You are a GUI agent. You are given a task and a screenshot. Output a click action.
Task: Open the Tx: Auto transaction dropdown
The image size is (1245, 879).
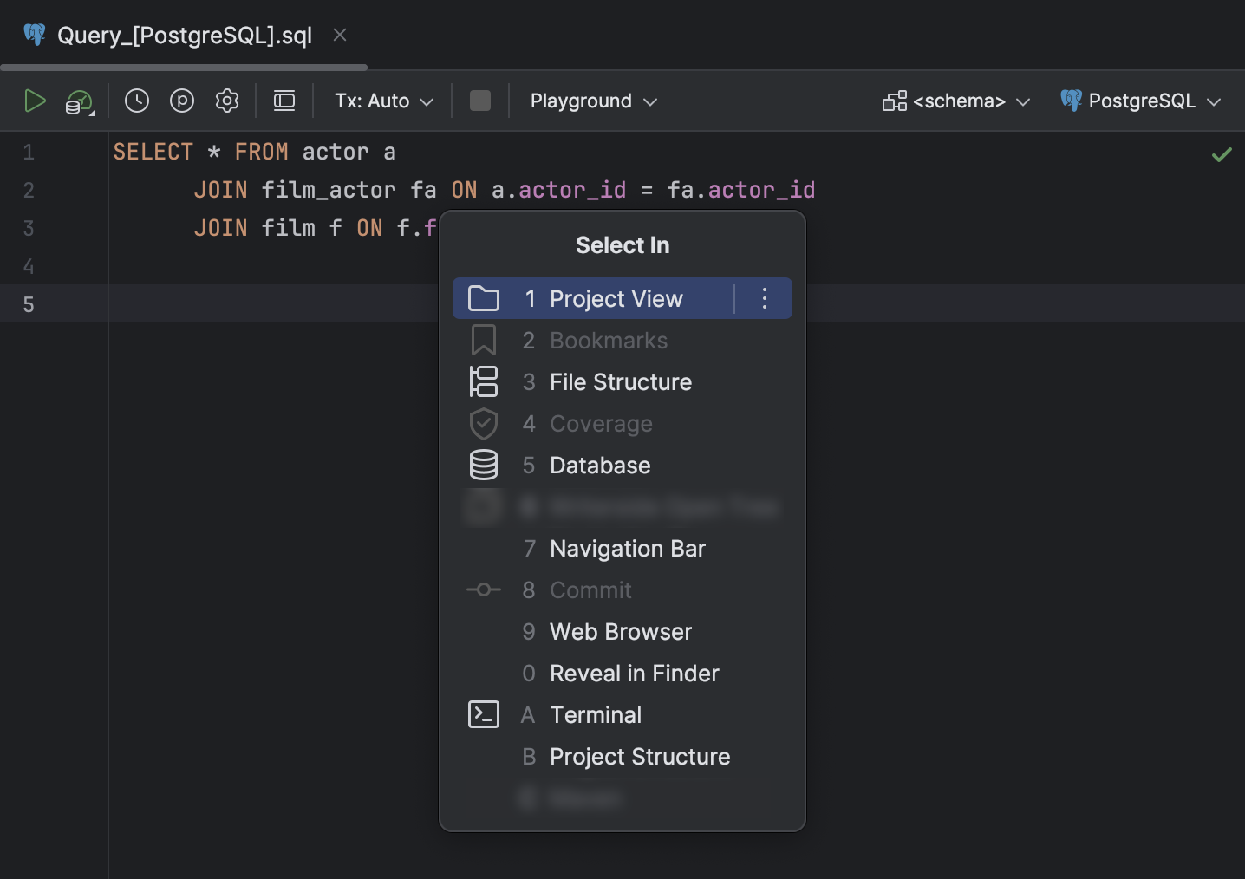381,101
